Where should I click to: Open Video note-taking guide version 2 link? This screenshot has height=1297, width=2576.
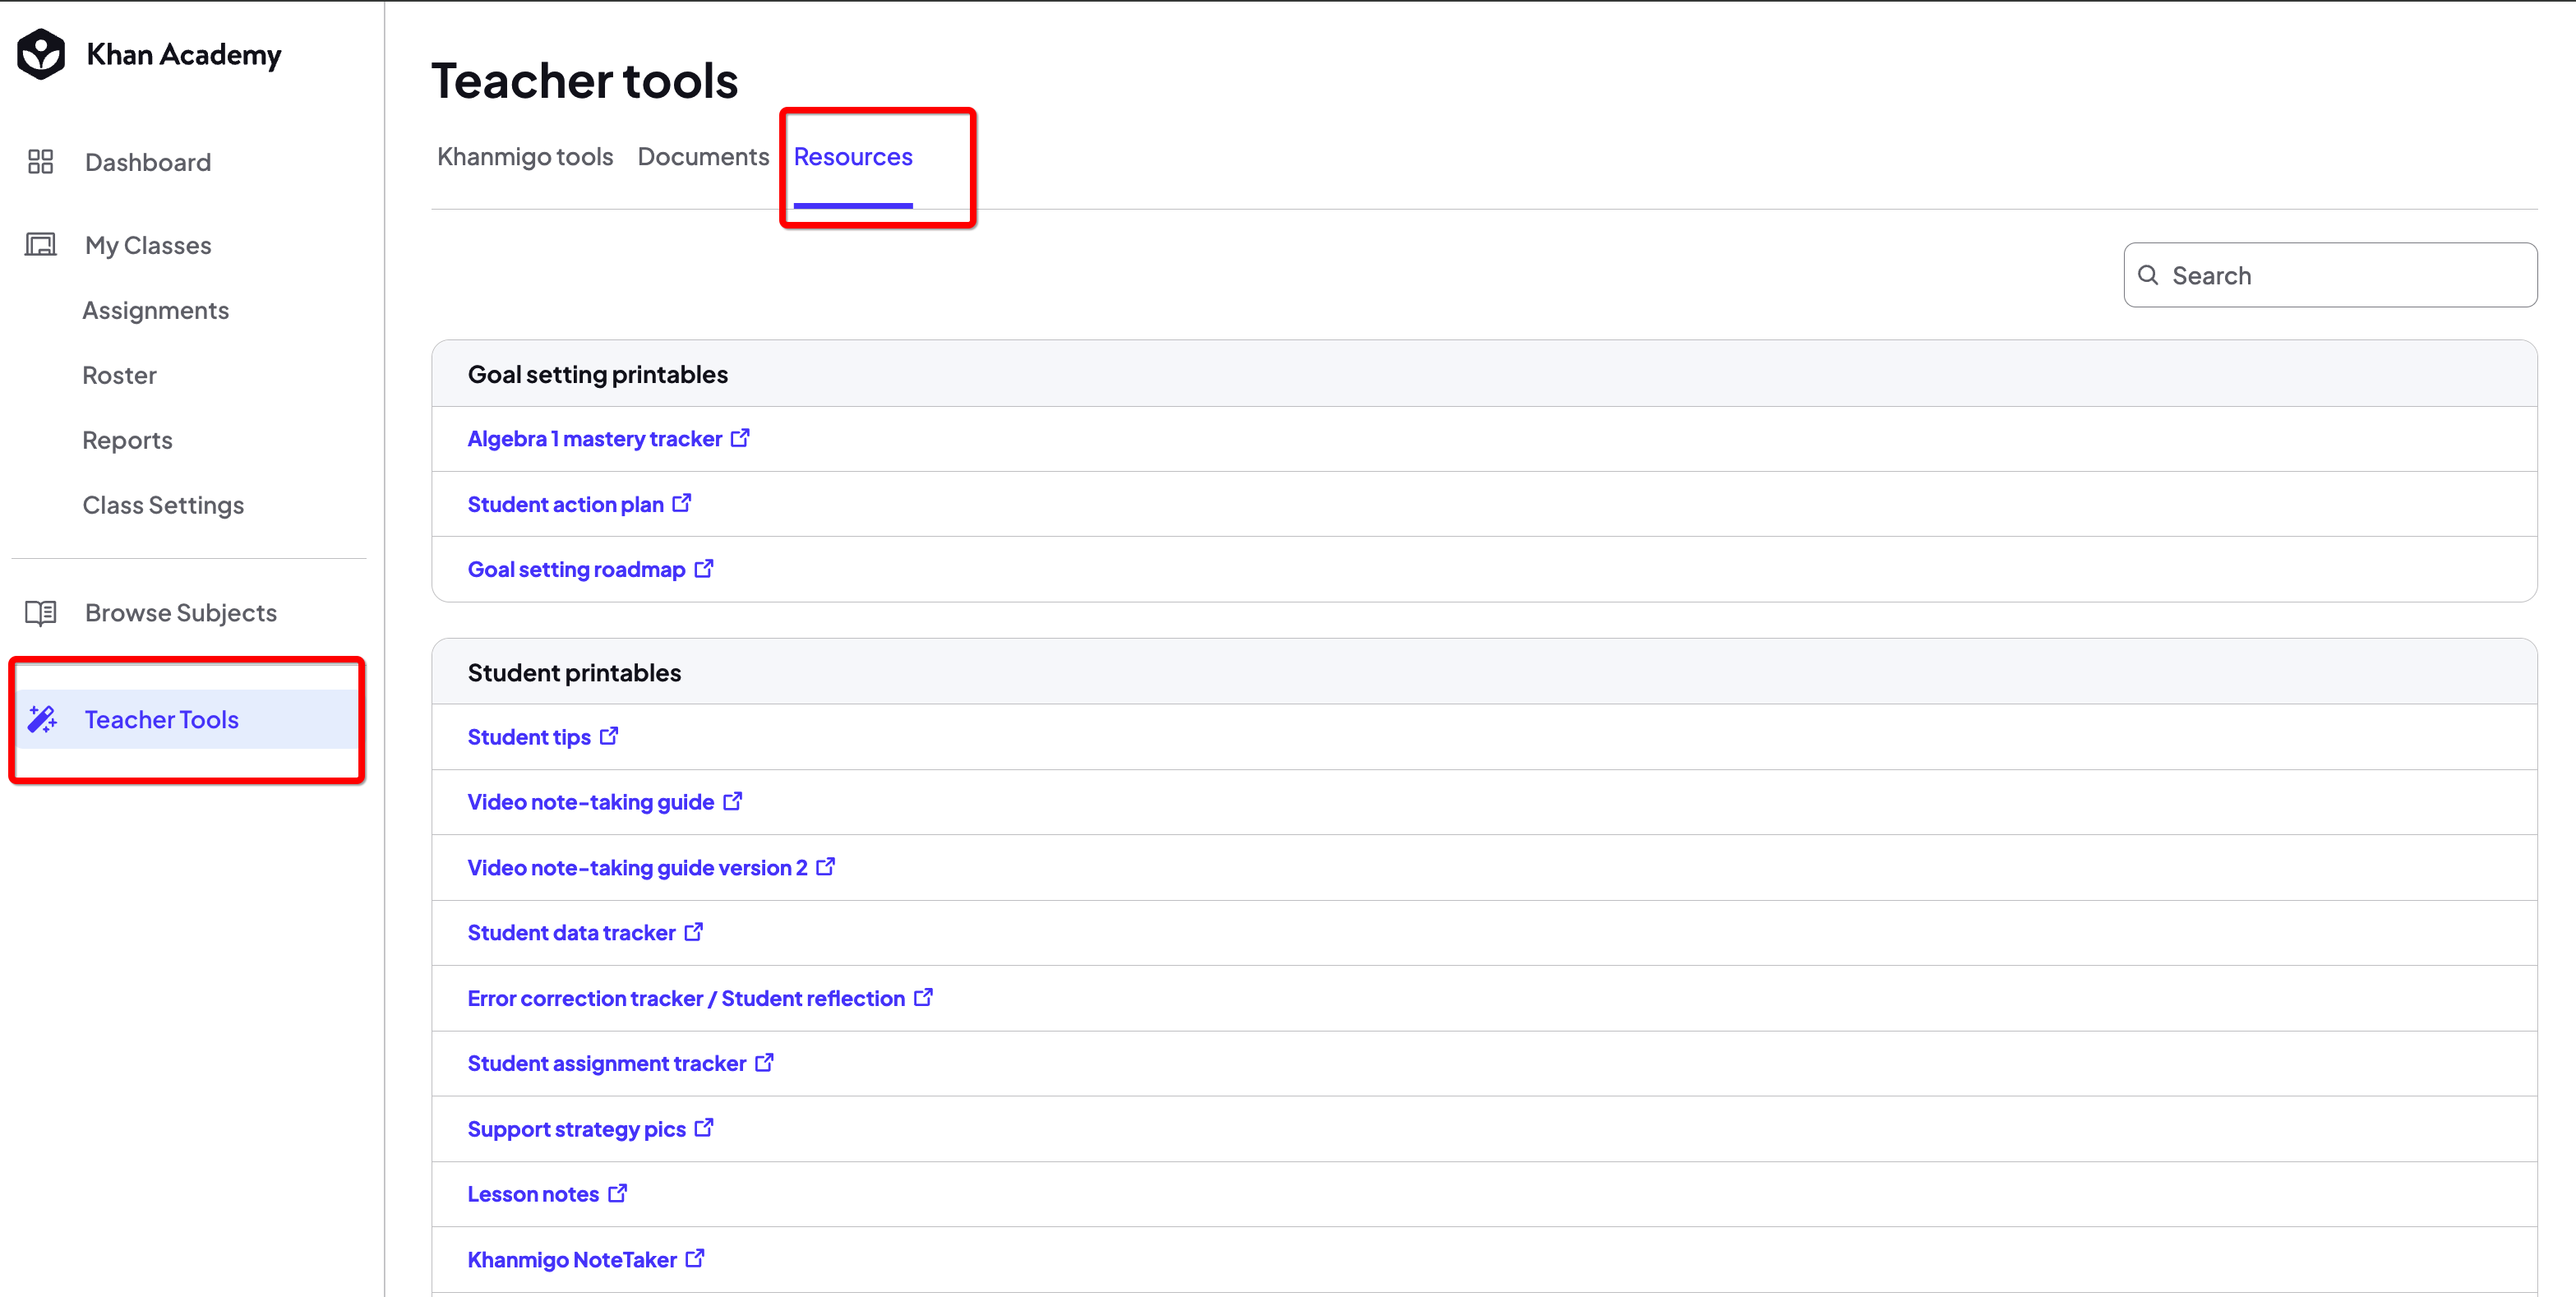pos(638,867)
